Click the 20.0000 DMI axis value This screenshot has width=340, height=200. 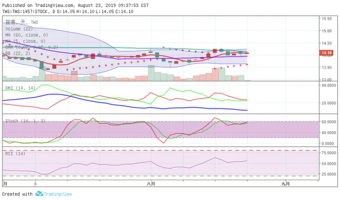tap(329, 103)
